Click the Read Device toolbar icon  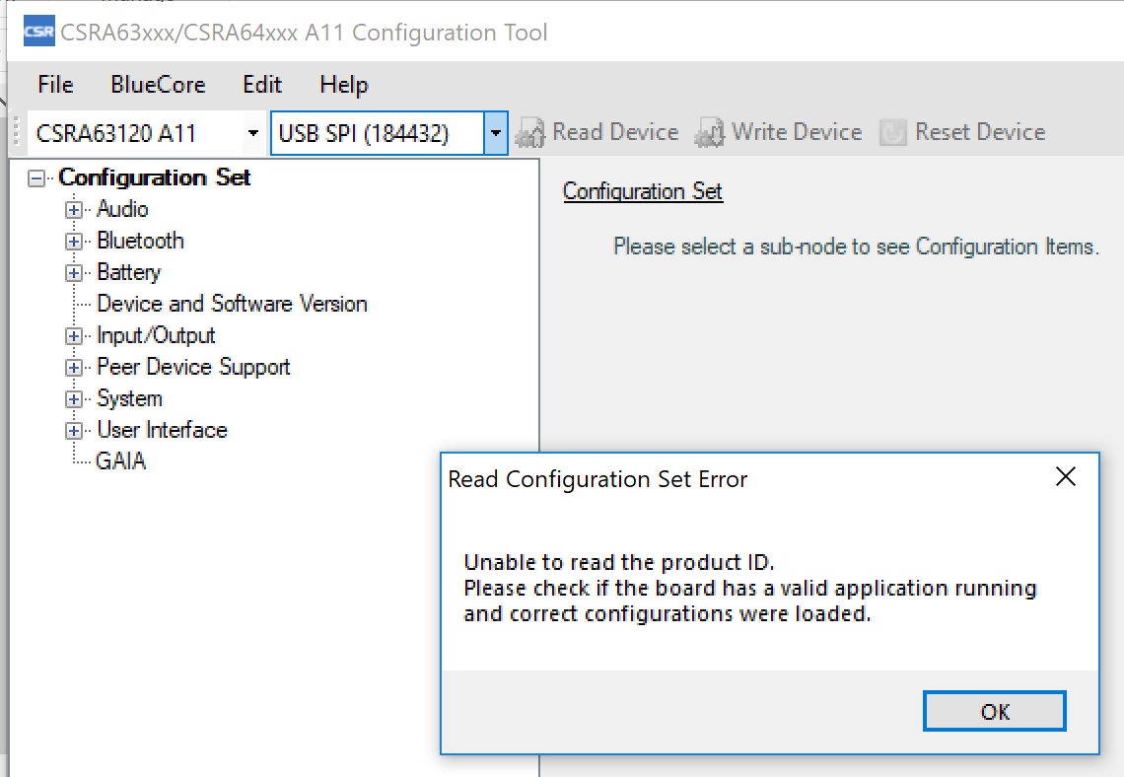pos(530,132)
